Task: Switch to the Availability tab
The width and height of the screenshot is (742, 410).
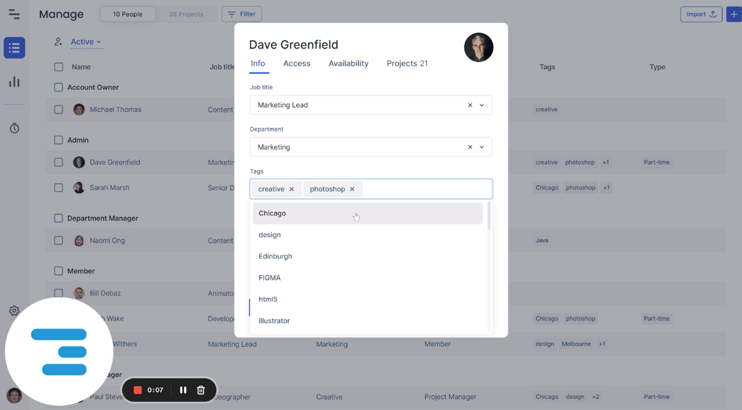Action: pos(348,63)
